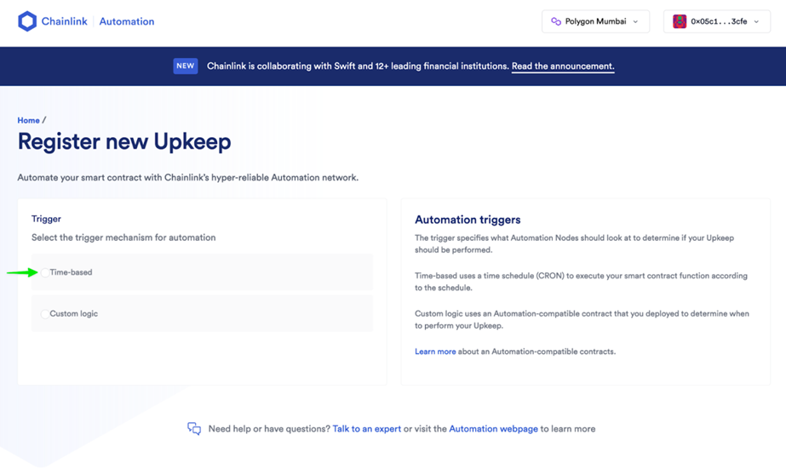
Task: Select the Time-based radio button
Action: [45, 272]
